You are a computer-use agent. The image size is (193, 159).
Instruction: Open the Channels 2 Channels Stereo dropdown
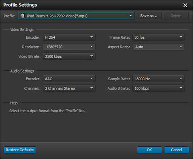click(x=69, y=88)
